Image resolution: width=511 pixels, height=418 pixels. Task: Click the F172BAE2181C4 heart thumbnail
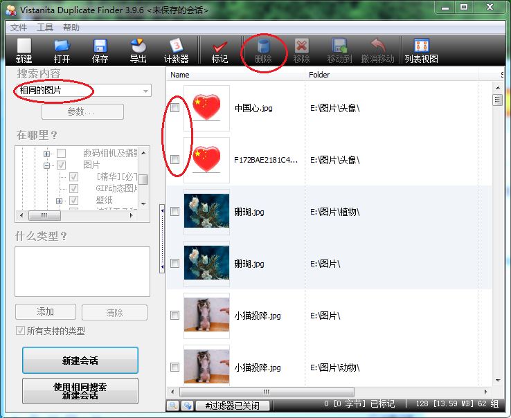(x=206, y=160)
